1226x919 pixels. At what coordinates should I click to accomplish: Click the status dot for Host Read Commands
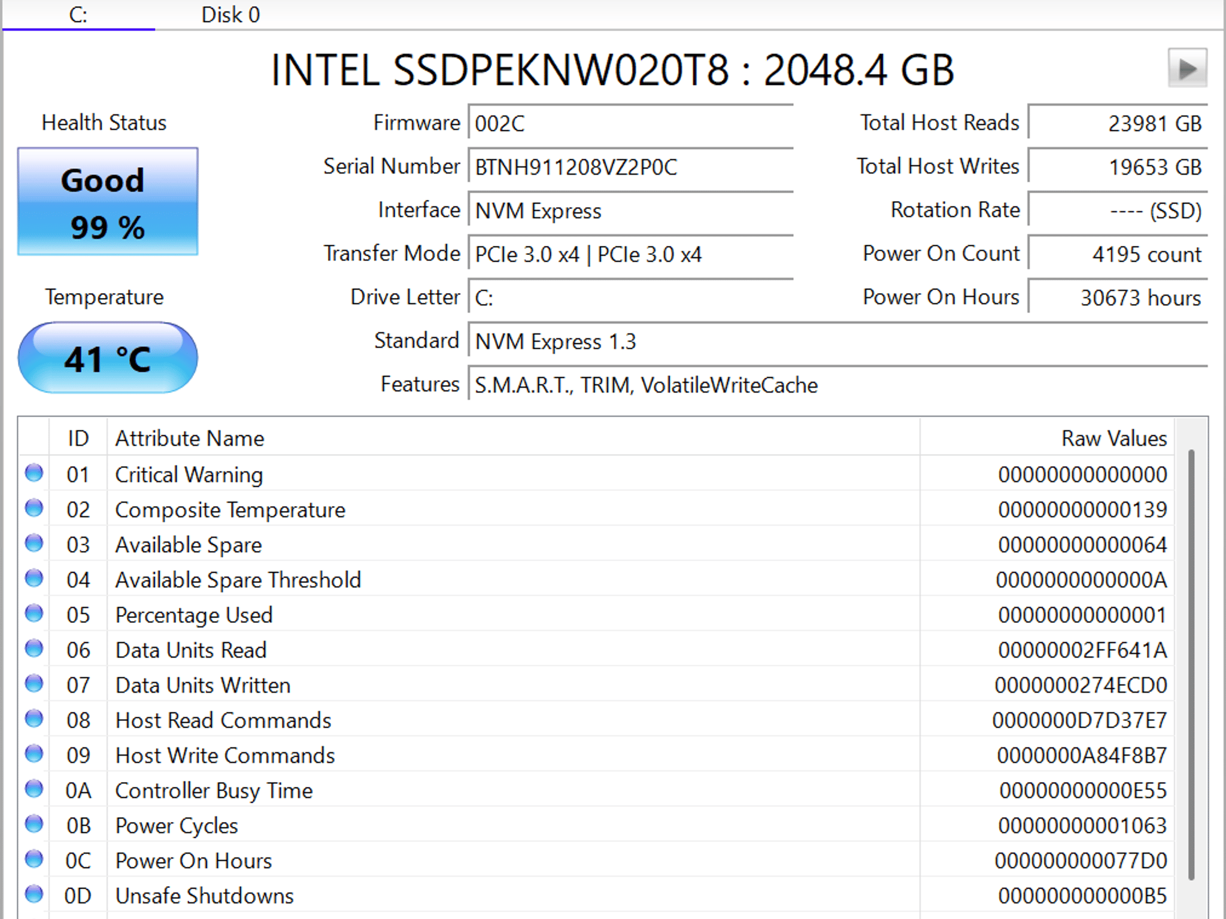[34, 719]
